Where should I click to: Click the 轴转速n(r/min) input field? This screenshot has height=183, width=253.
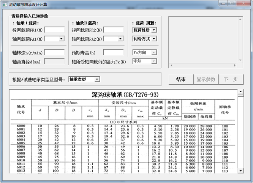pyautogui.click(x=54, y=52)
